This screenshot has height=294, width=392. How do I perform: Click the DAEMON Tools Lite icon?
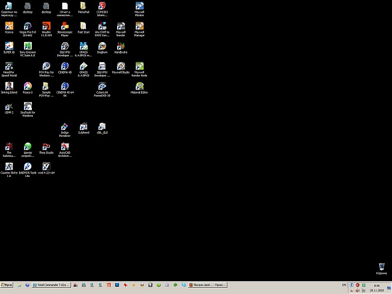coord(27,167)
